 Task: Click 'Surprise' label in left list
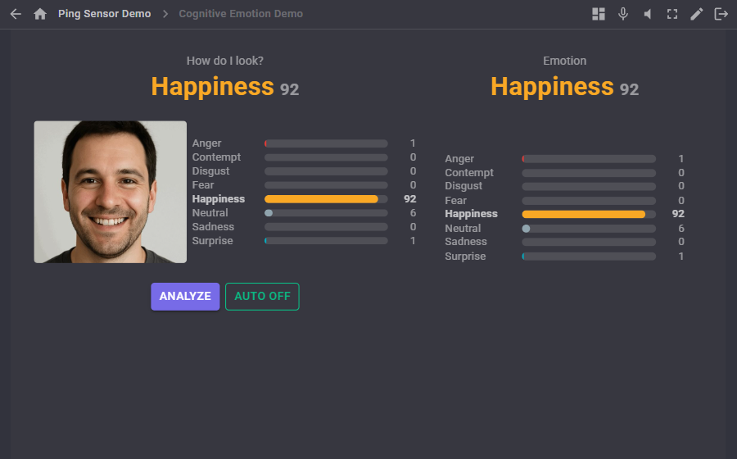coord(212,241)
